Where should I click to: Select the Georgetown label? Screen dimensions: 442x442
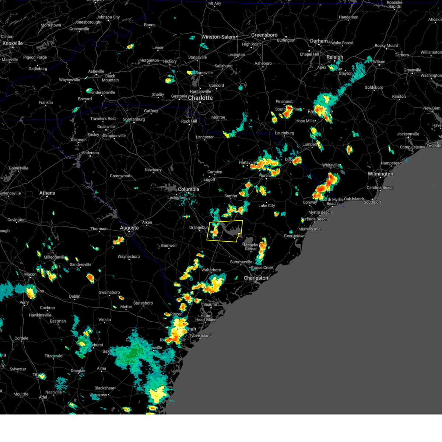[x=295, y=236]
